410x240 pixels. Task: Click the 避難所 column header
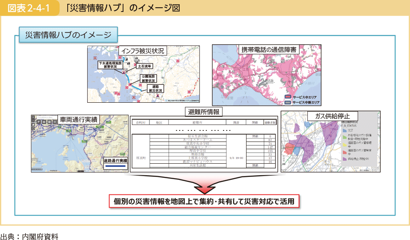[198, 122]
